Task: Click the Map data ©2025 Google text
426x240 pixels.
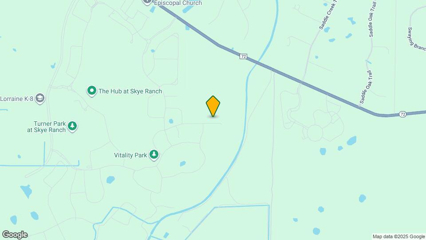Action: [398, 237]
